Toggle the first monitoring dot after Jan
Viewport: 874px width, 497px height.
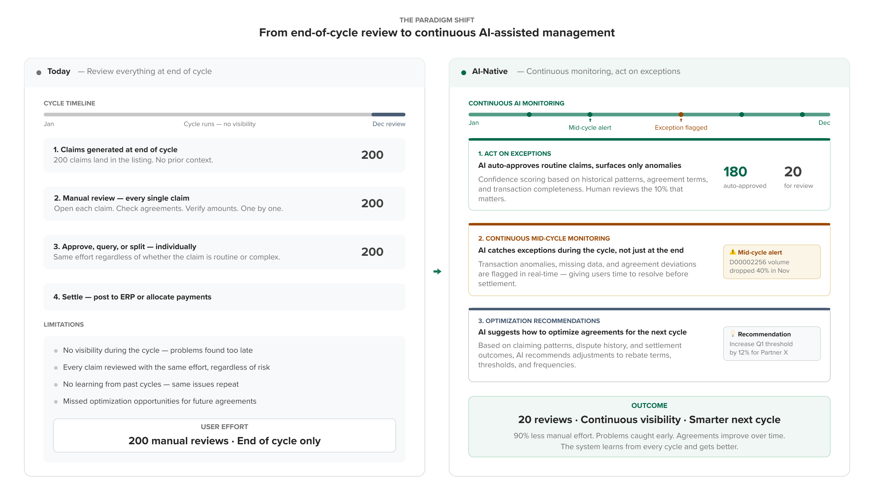[529, 115]
